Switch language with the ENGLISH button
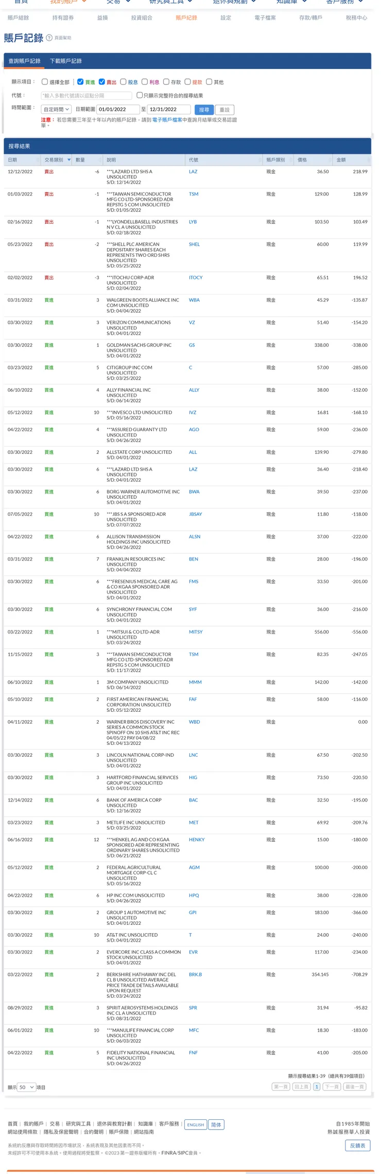Viewport: 381px width, 1174px height. (196, 1124)
